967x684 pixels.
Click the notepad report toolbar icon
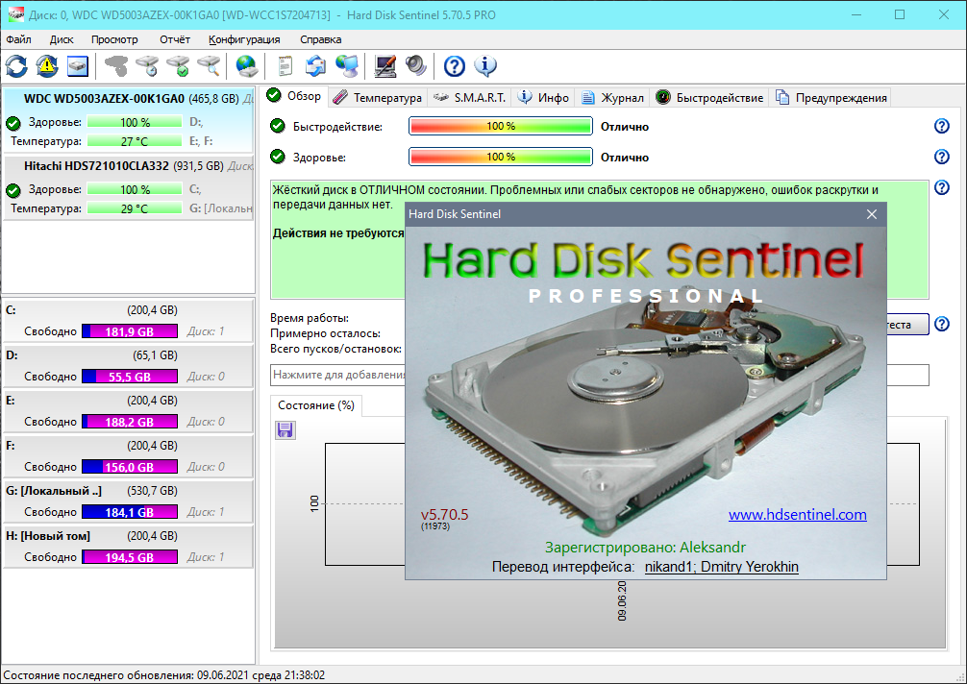[285, 66]
